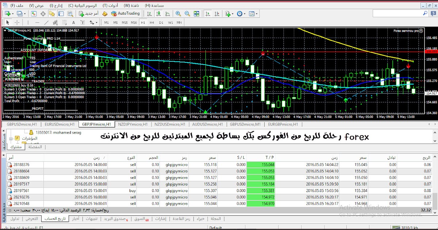Switch timeframe to D1
The image size is (438, 230).
(161, 23)
